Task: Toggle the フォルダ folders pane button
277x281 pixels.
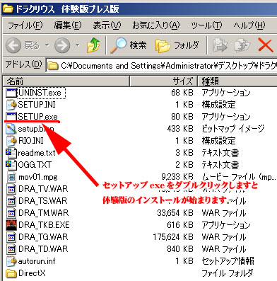Action: click(x=177, y=45)
